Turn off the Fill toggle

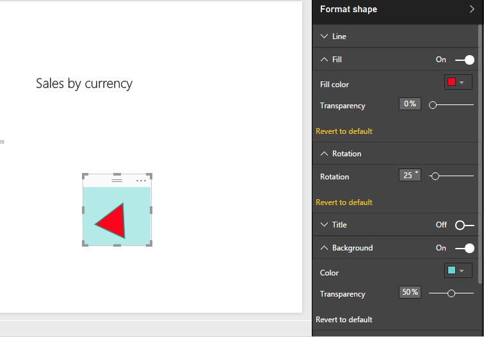coord(465,60)
